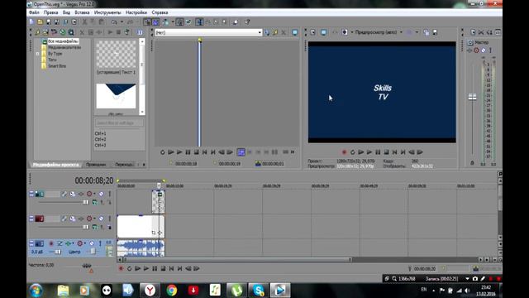Expand the By Type folder in media tree

[37, 53]
